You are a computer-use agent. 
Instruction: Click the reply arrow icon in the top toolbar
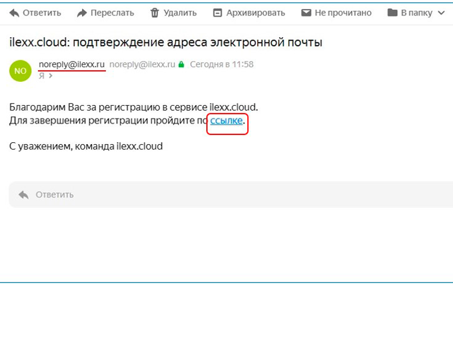click(14, 12)
